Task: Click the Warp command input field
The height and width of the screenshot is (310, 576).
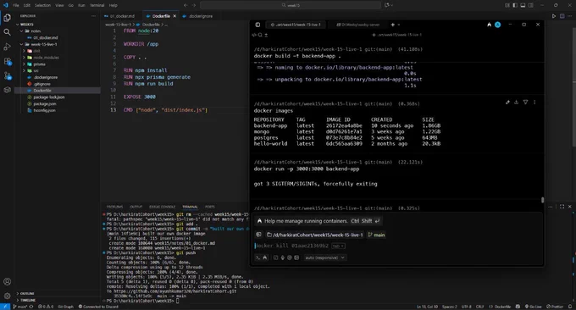Action: (396, 246)
